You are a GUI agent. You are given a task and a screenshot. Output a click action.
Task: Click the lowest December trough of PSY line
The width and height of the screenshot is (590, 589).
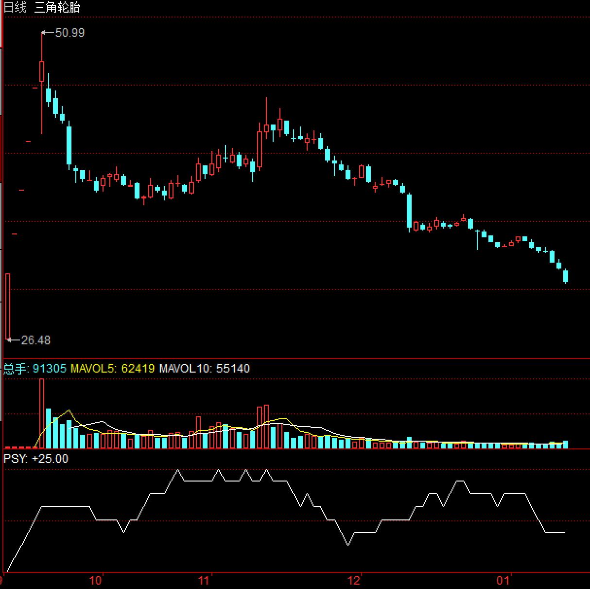348,545
